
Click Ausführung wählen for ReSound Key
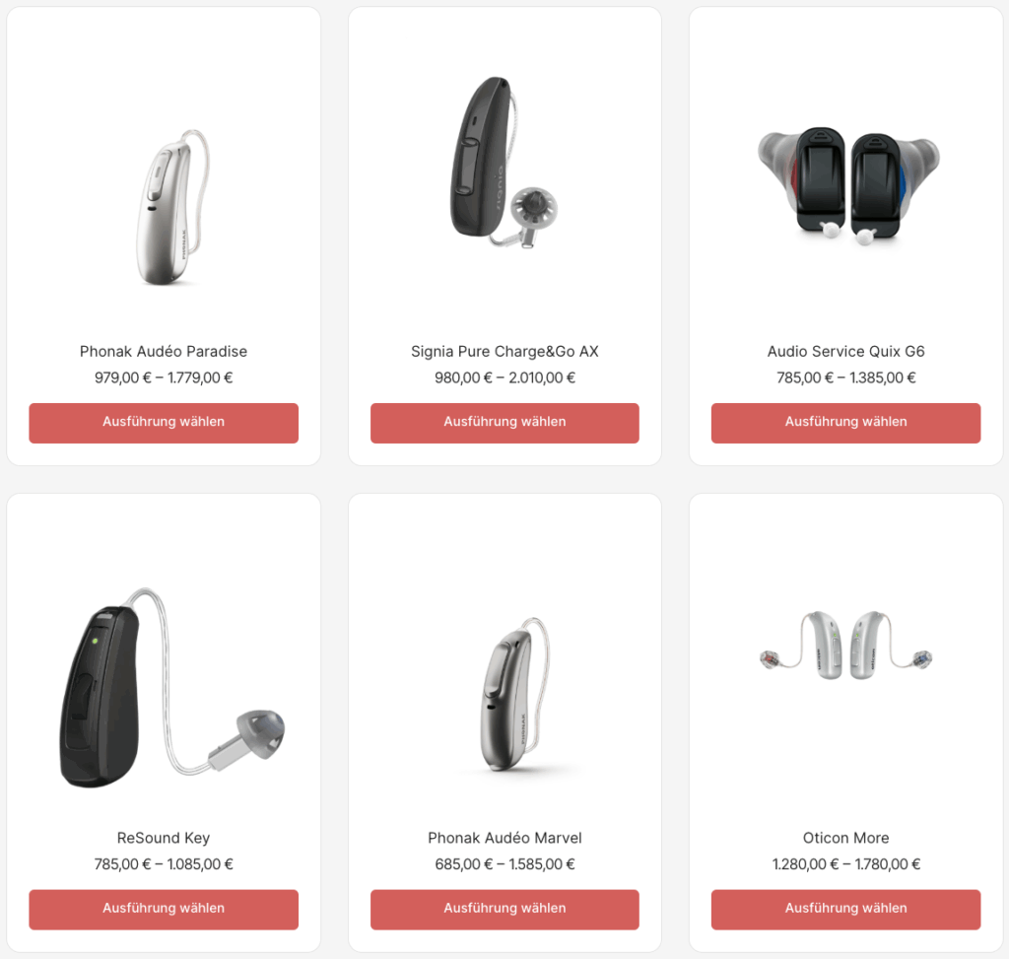click(164, 910)
